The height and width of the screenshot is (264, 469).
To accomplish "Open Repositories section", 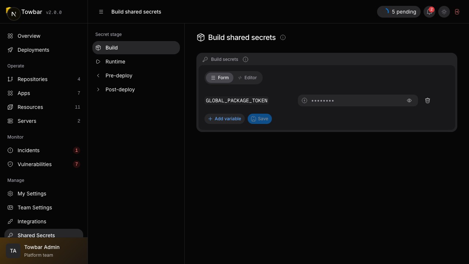I will (44, 79).
